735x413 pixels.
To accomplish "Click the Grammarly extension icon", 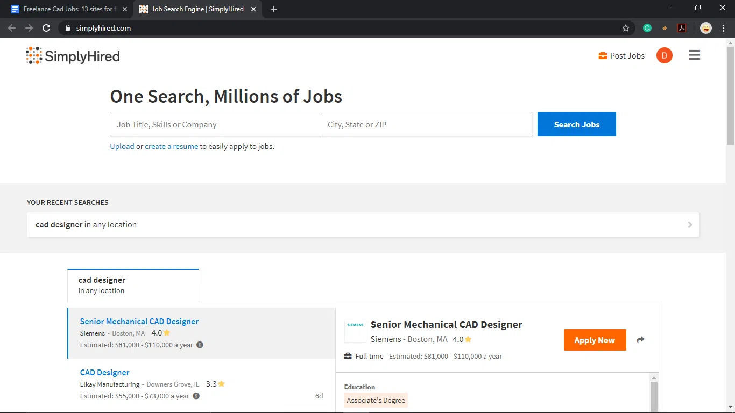I will 647,27.
